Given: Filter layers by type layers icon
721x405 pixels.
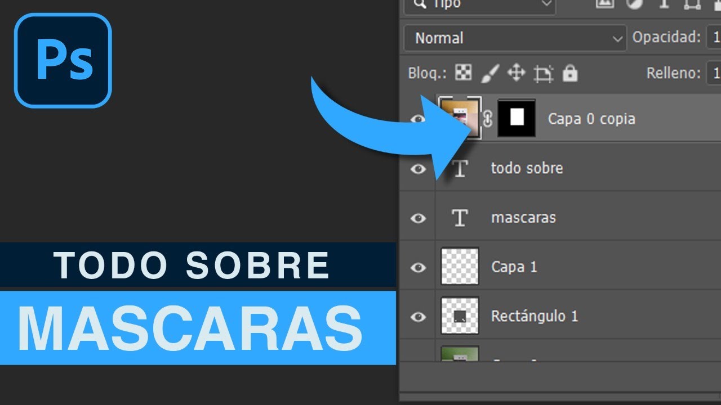Looking at the screenshot, I should [x=664, y=4].
